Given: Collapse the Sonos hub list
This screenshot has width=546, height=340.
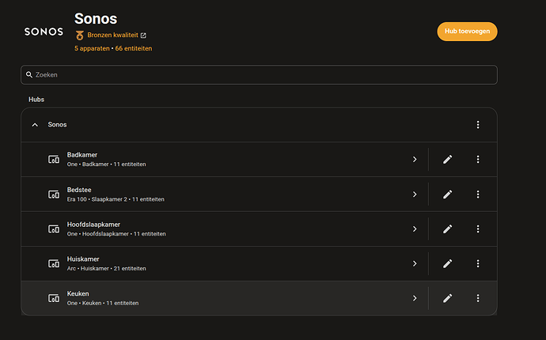Looking at the screenshot, I should pos(35,125).
